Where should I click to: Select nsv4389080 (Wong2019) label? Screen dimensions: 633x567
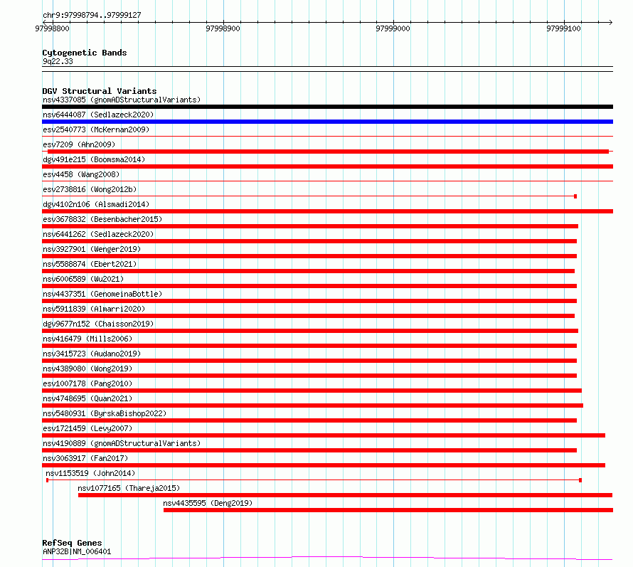pyautogui.click(x=87, y=369)
